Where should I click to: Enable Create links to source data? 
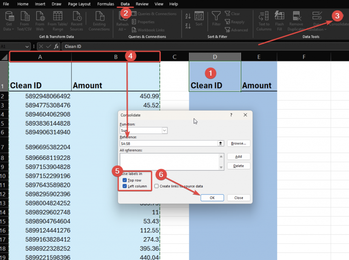(x=156, y=186)
